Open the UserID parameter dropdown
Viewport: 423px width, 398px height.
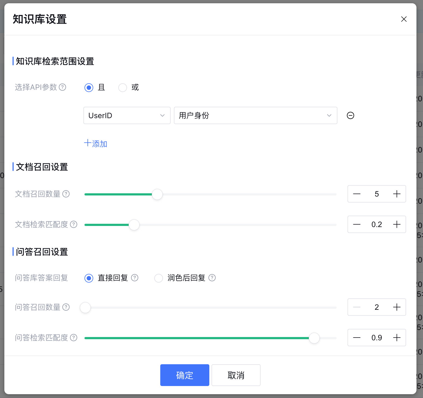[x=127, y=115]
